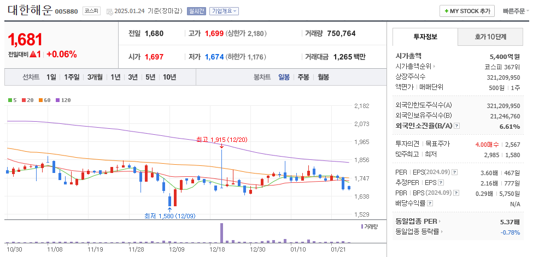533x257 pixels.
Task: Click the 6.61% foreign ownership ratio
Action: click(509, 126)
